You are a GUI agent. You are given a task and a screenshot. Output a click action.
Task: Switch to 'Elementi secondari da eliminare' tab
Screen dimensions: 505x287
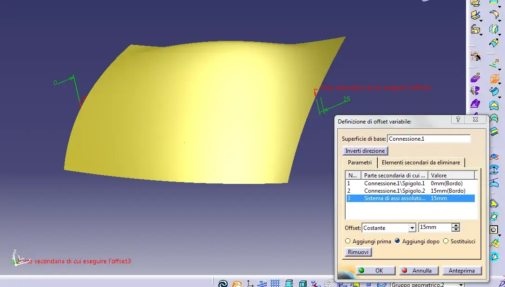pyautogui.click(x=421, y=163)
